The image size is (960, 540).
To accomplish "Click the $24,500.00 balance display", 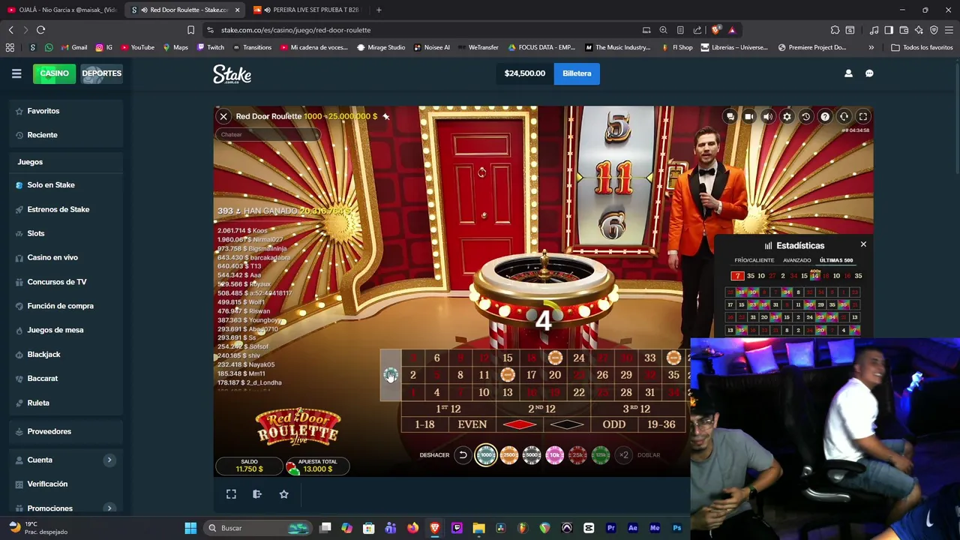I will (x=524, y=73).
